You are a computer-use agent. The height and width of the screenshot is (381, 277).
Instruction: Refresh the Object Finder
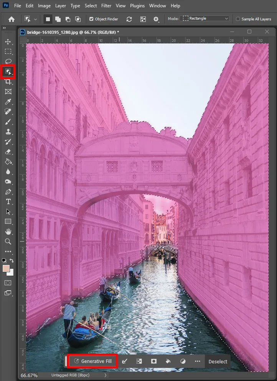pyautogui.click(x=129, y=19)
